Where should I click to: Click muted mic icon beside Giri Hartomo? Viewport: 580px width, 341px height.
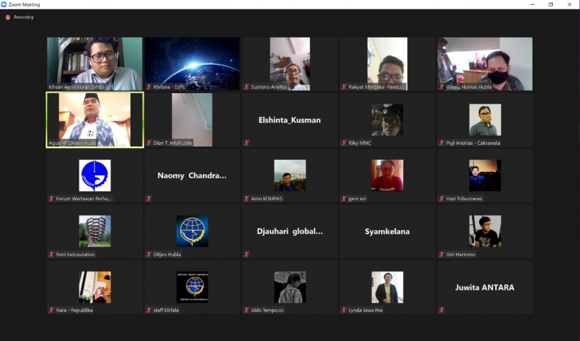[x=441, y=254]
